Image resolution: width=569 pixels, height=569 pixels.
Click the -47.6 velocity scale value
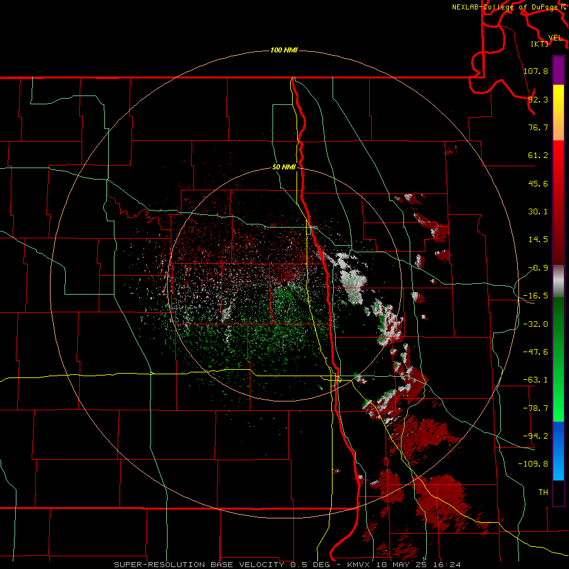tap(535, 352)
